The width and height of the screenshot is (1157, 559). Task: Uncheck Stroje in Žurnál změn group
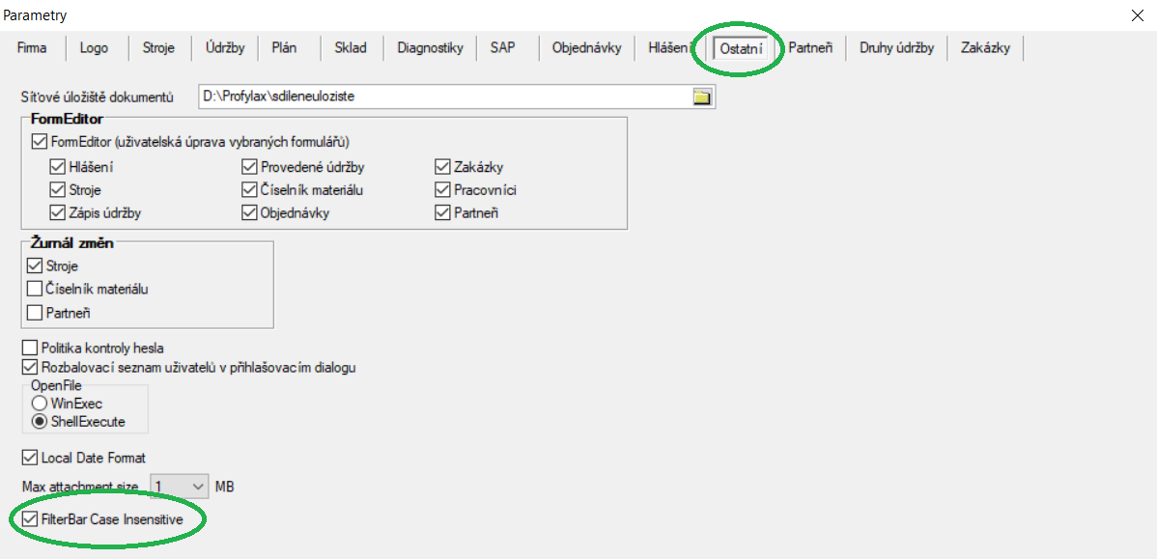click(x=35, y=266)
